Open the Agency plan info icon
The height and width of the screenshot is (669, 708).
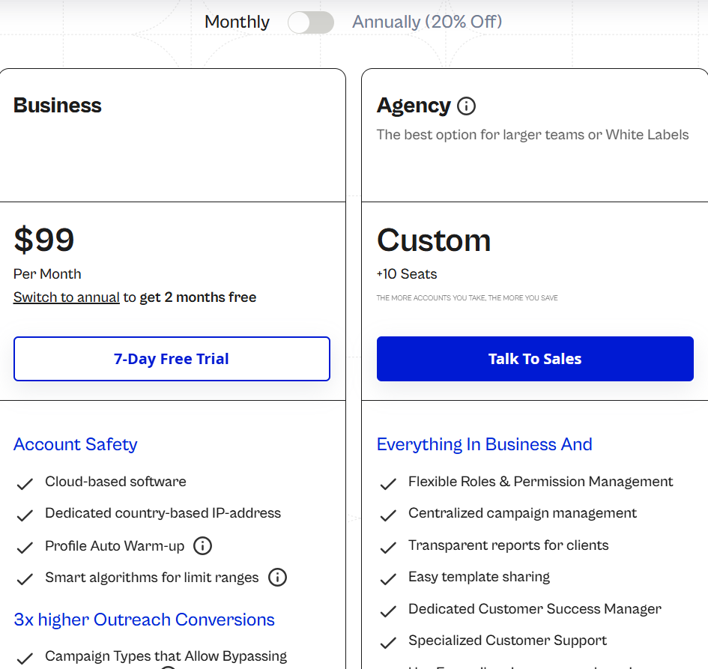[465, 106]
